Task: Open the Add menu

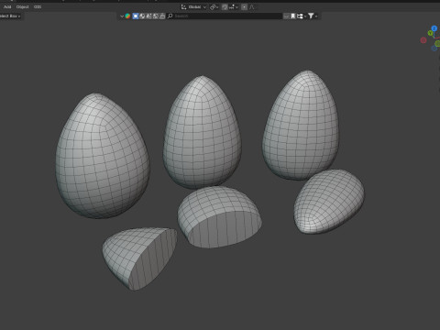Action: pyautogui.click(x=7, y=6)
